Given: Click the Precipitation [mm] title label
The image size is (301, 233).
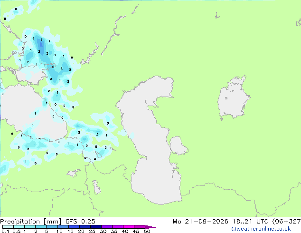Looking at the screenshot, I should (x=30, y=222).
